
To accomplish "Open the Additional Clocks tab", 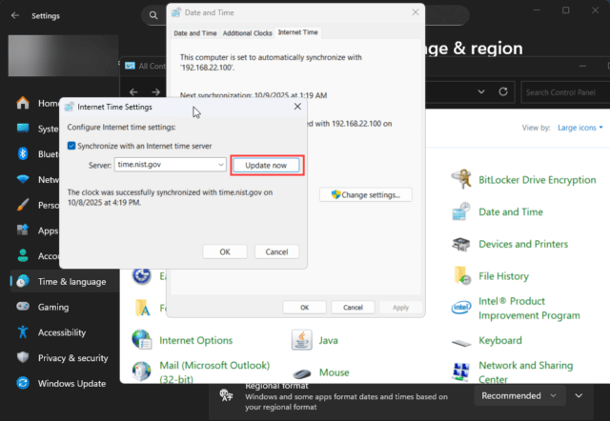I will 248,33.
